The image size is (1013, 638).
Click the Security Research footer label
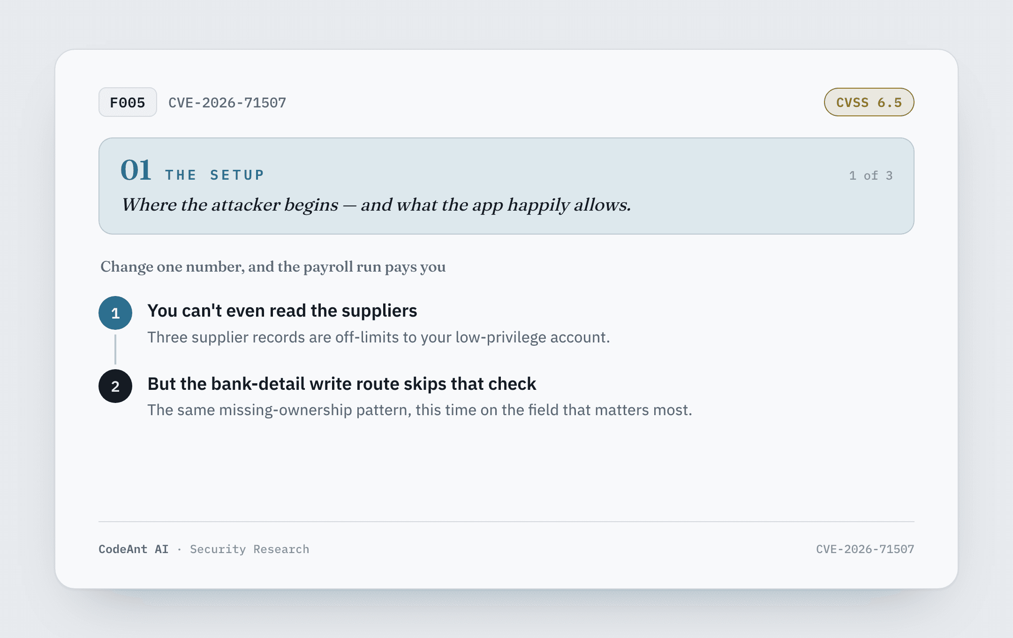249,549
